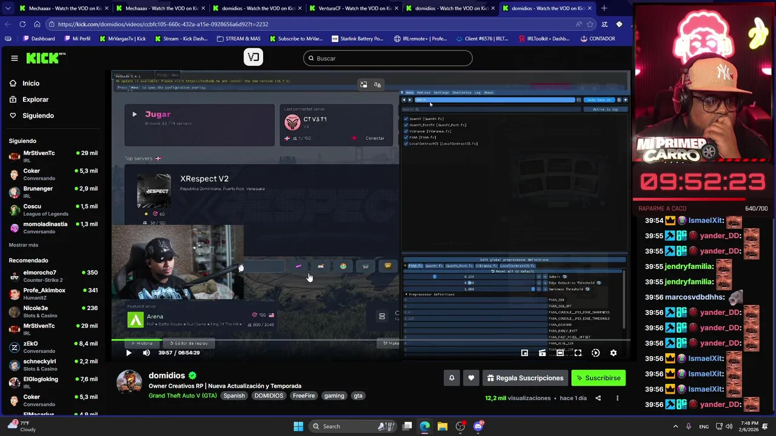Open the domidios channel avatar
776x436 pixels.
coord(129,383)
